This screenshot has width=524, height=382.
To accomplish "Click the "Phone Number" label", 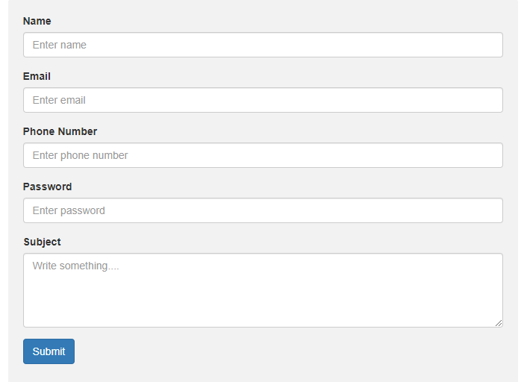I will coord(60,131).
